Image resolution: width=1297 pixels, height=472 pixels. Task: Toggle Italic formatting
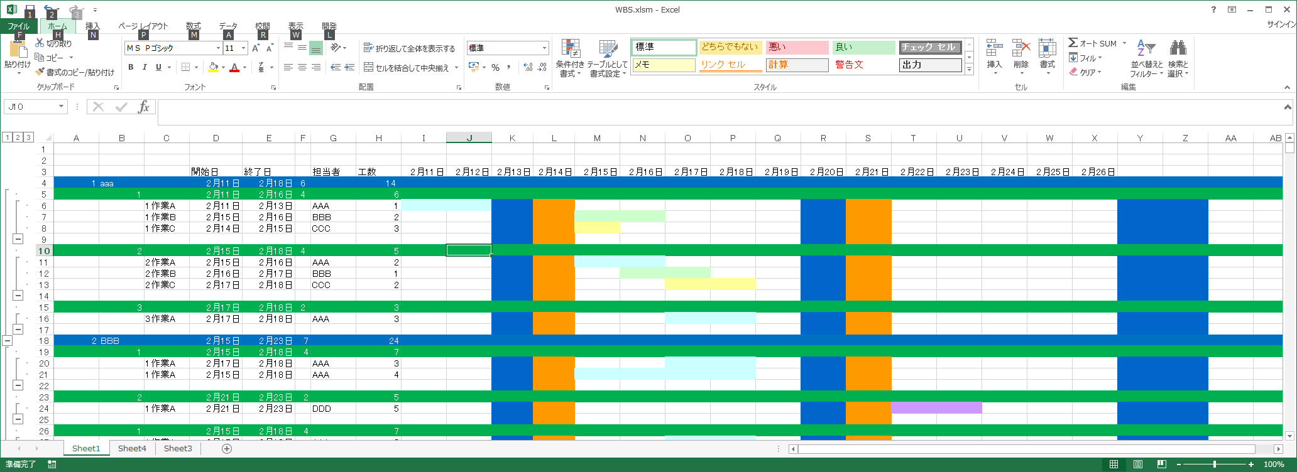pos(145,67)
